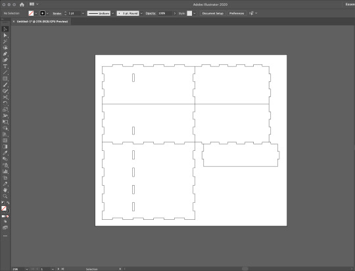This screenshot has width=355, height=271.
Task: Swap fill and stroke colors
Action: [8, 203]
